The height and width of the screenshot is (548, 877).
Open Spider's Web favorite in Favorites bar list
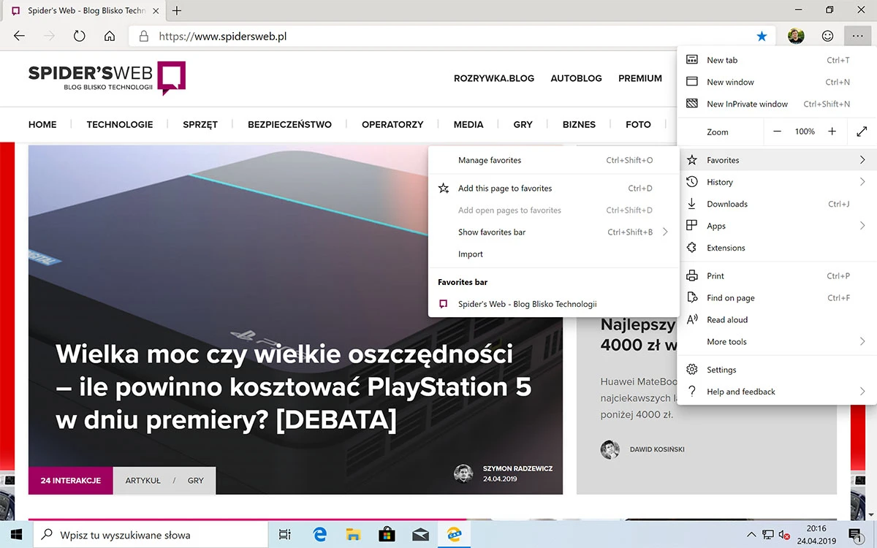(x=554, y=304)
